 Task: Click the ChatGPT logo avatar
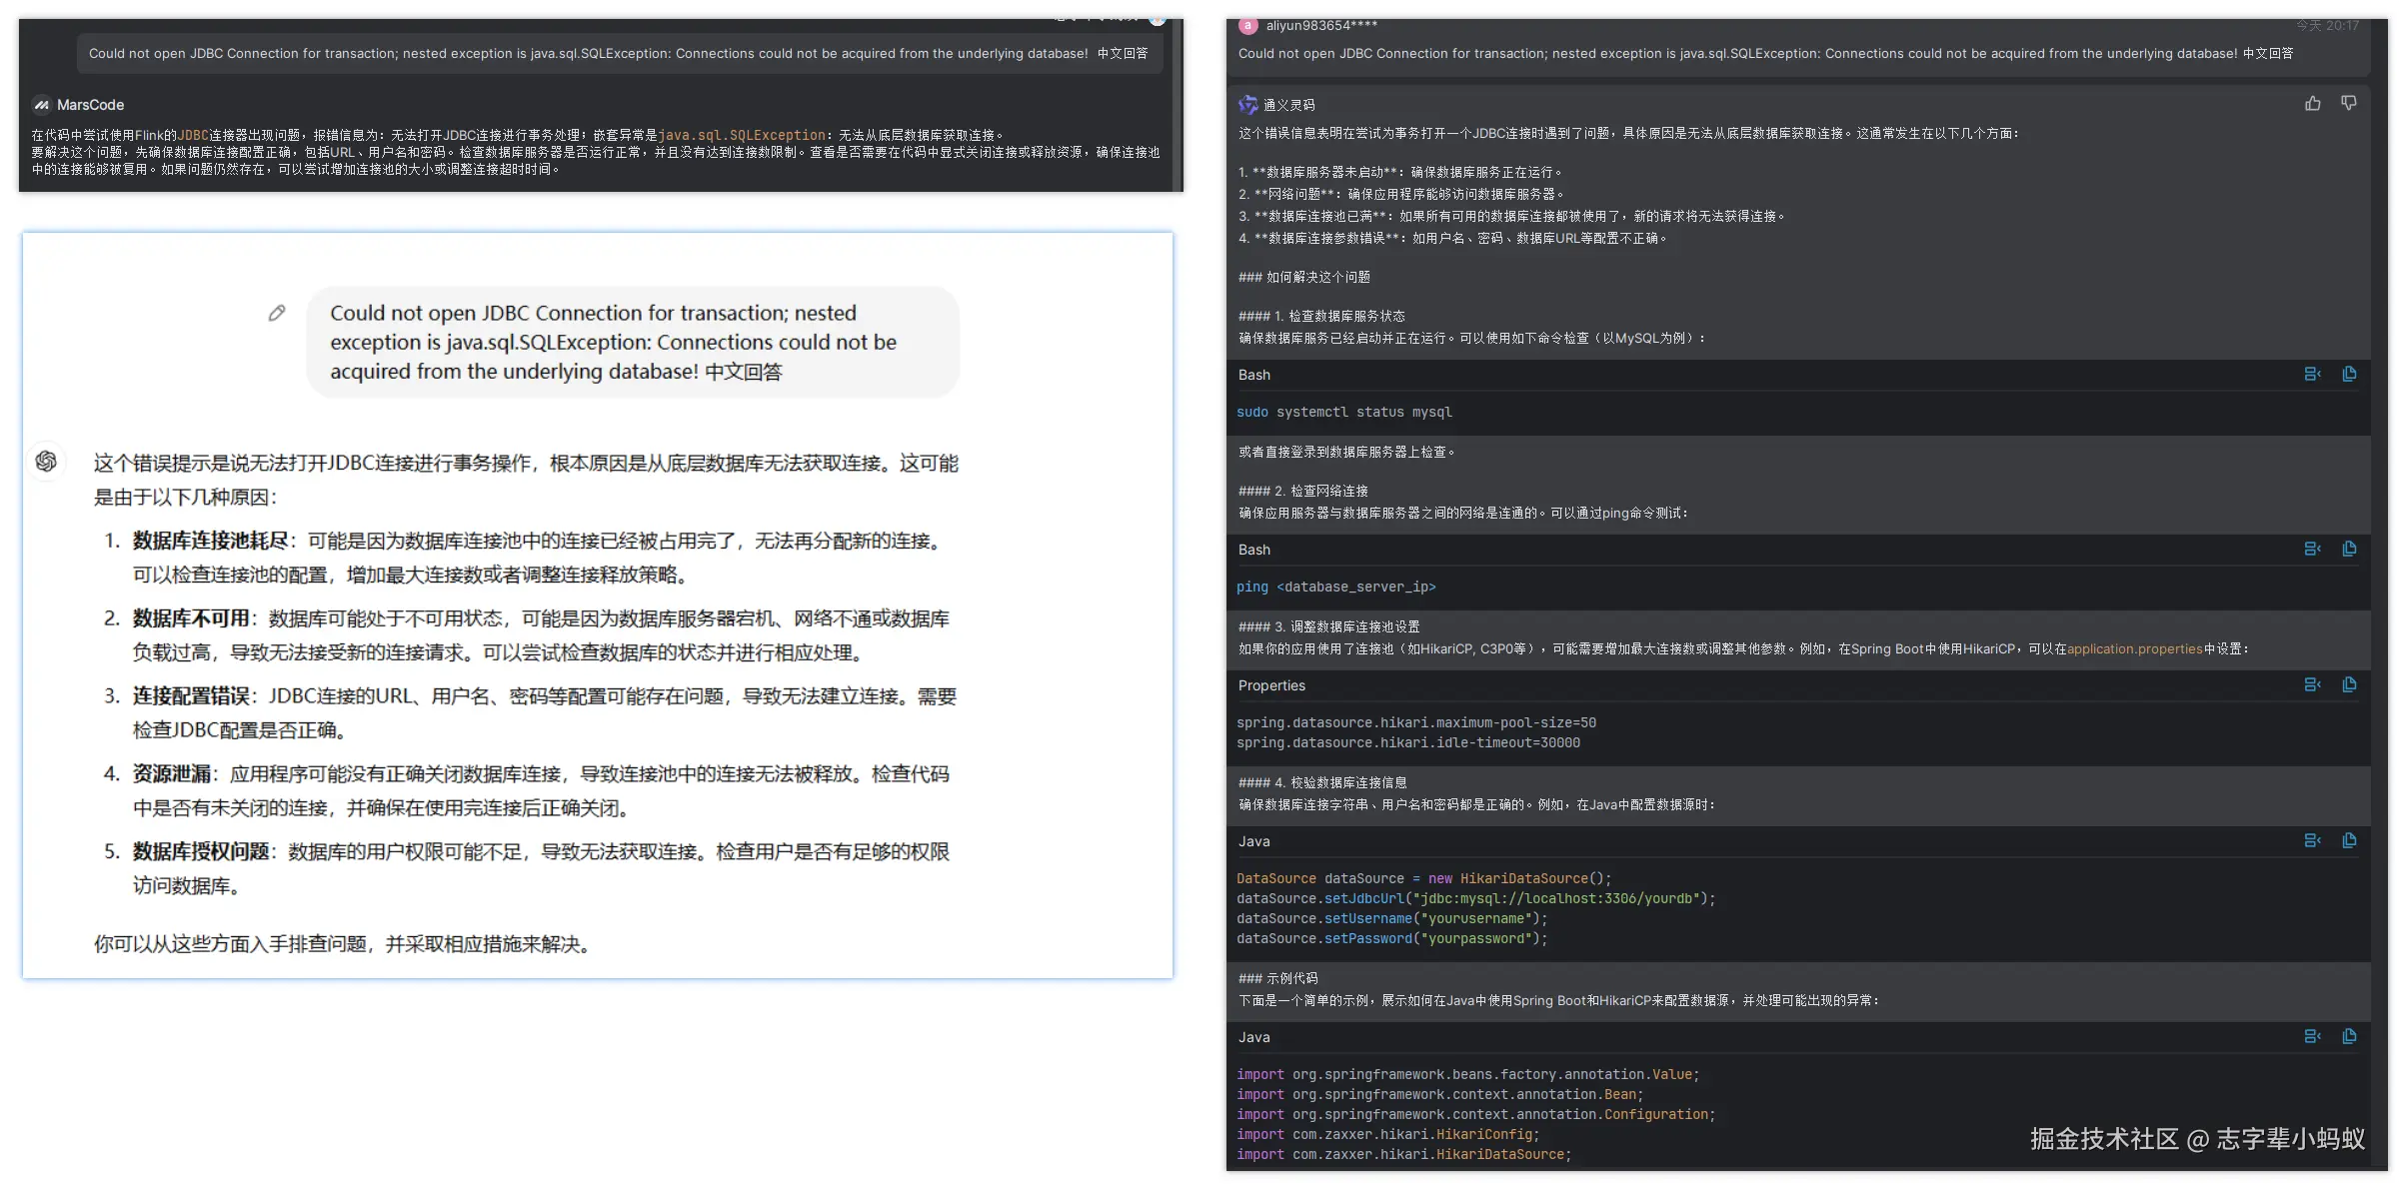point(46,462)
